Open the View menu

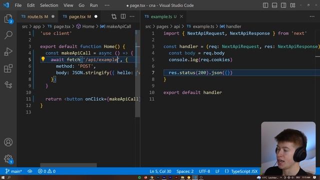coord(68,5)
